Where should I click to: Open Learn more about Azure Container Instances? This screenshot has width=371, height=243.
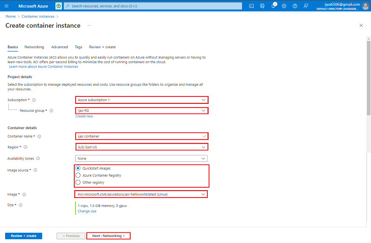click(44, 67)
